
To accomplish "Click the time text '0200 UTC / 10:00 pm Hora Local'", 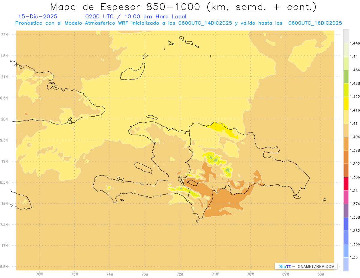I will pos(136,17).
